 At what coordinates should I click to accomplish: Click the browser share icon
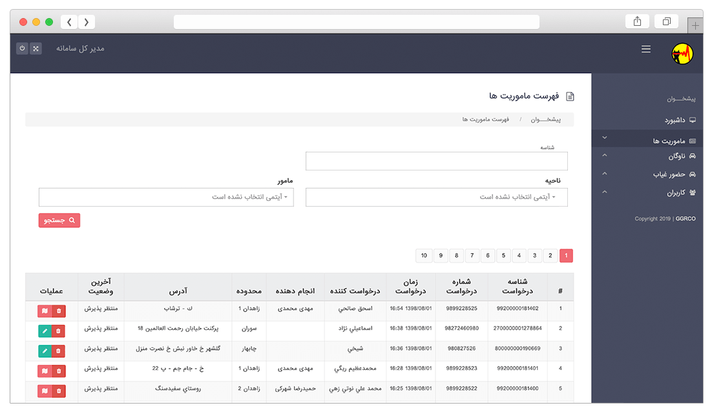click(637, 21)
